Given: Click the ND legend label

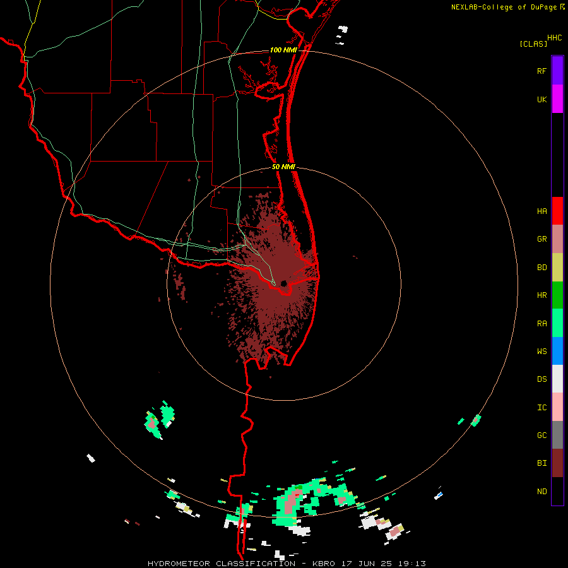Looking at the screenshot, I should (x=541, y=492).
